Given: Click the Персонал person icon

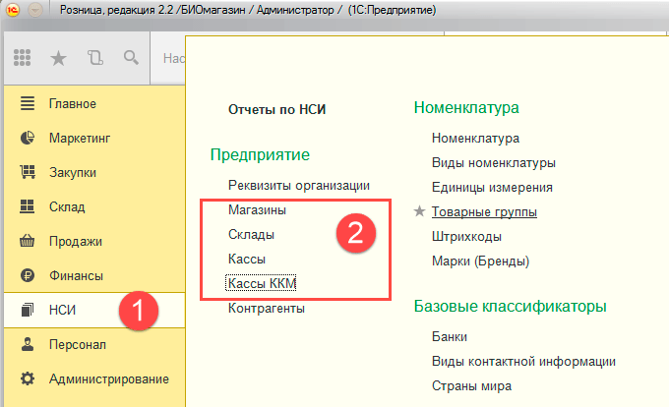Looking at the screenshot, I should 28,344.
